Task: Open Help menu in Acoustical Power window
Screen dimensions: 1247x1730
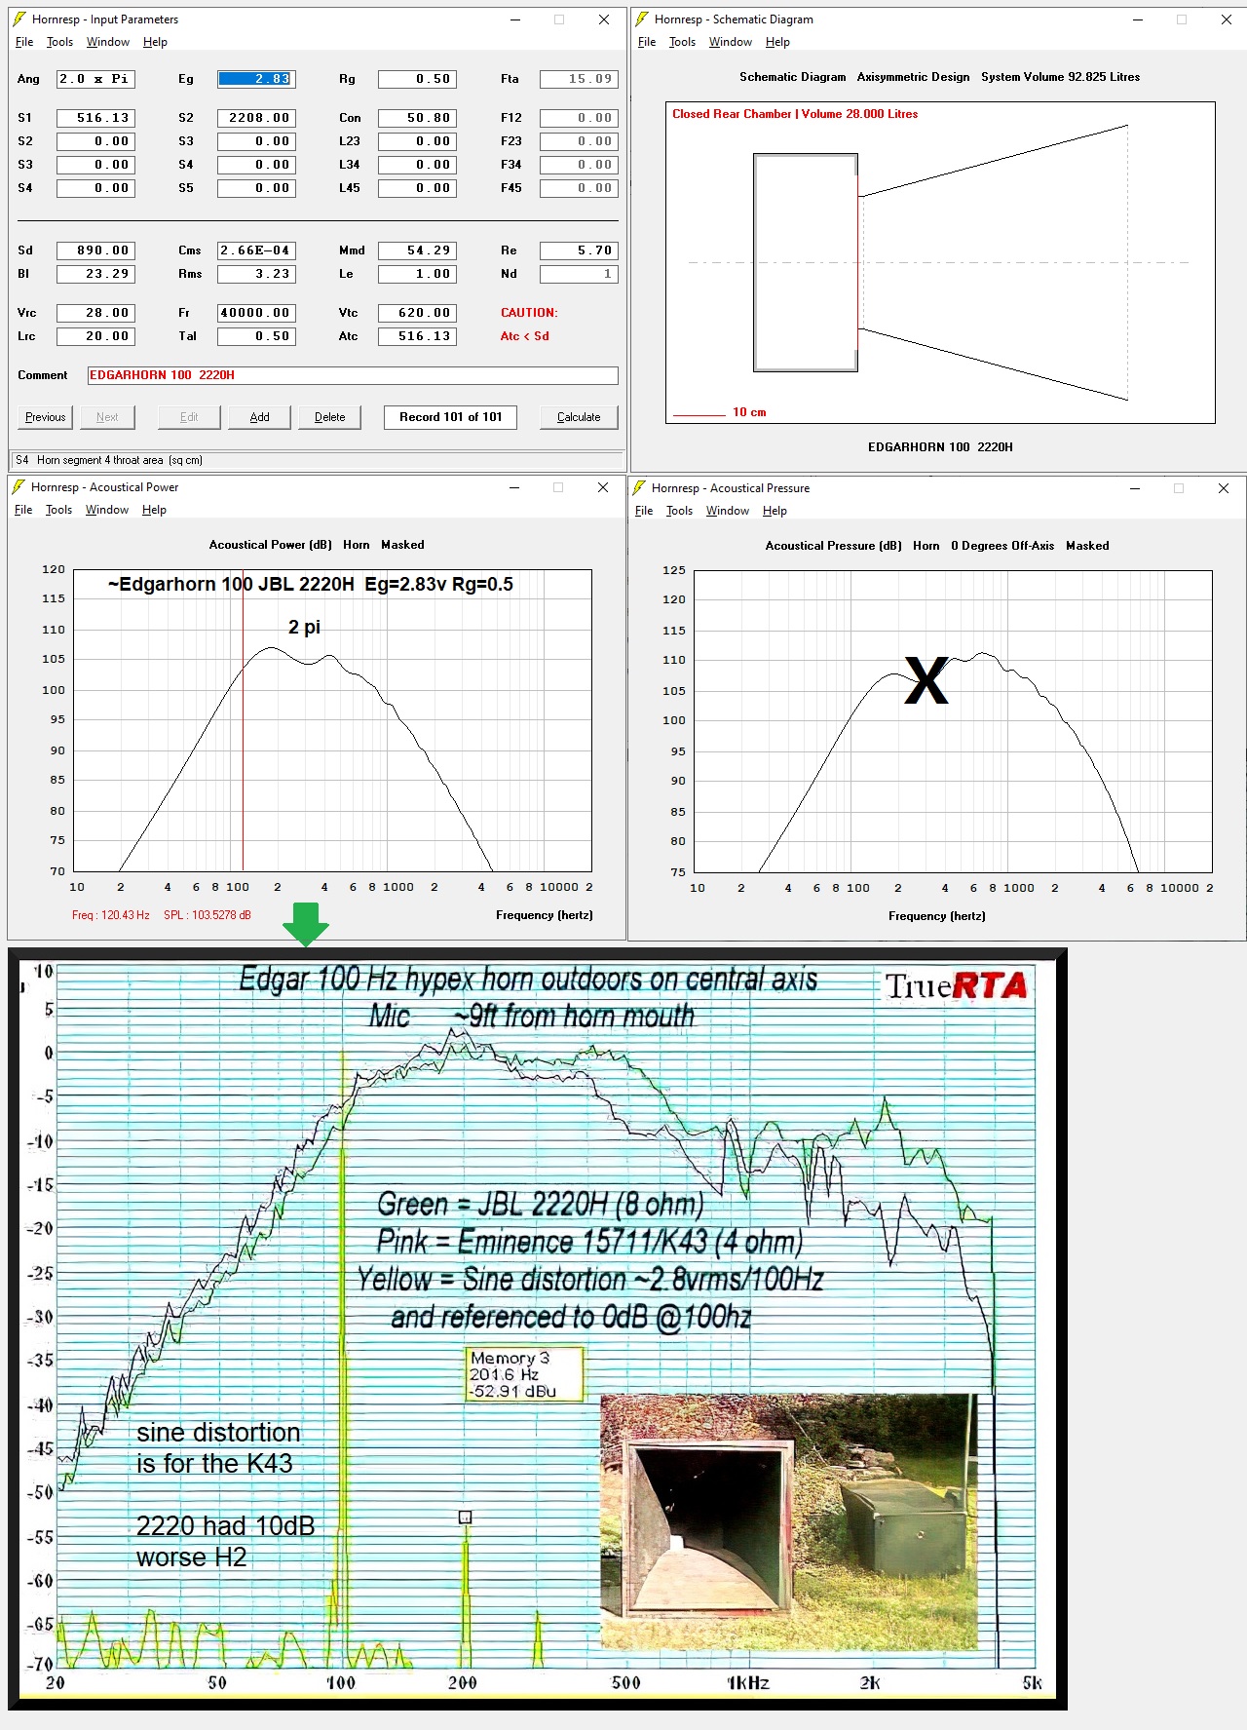Action: (x=154, y=510)
